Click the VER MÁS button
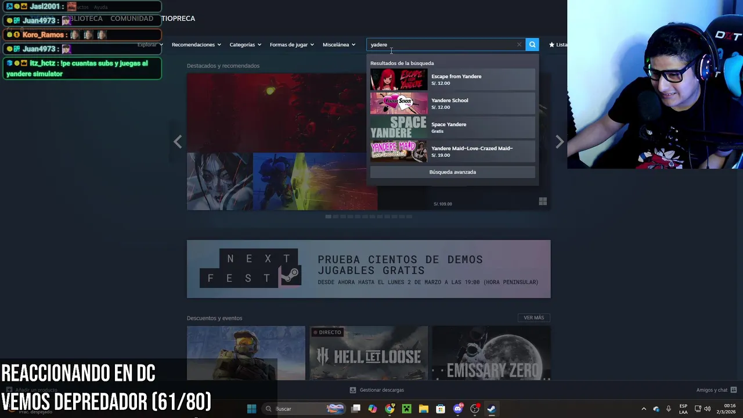This screenshot has width=743, height=418. coord(533,318)
